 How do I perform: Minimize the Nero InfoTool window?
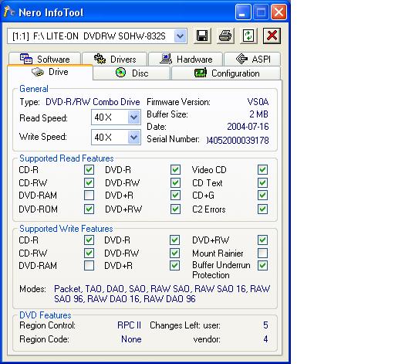tap(243, 12)
